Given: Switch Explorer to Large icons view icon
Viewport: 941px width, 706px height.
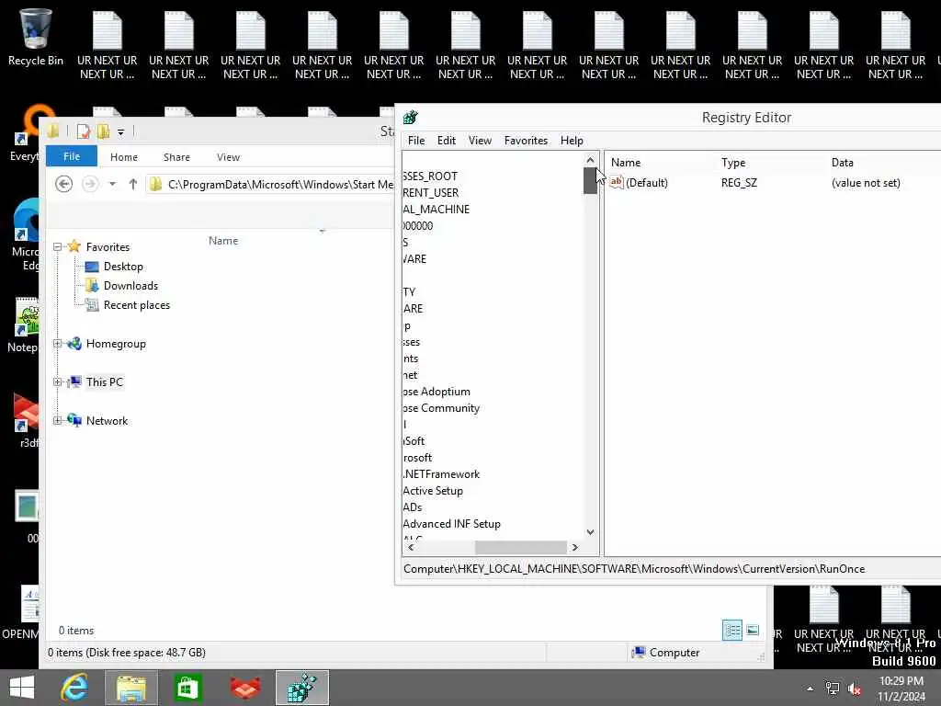Looking at the screenshot, I should [x=753, y=631].
